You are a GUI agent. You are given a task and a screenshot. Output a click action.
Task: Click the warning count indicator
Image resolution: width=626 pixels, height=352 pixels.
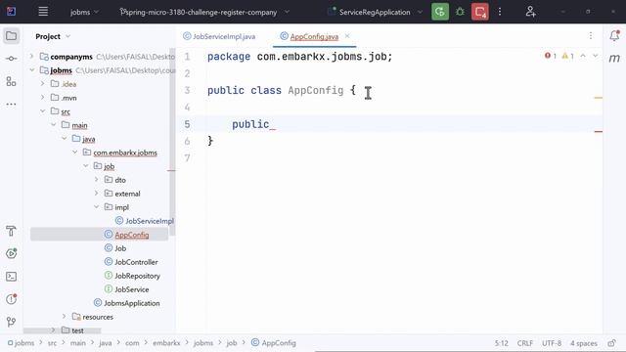coord(567,56)
